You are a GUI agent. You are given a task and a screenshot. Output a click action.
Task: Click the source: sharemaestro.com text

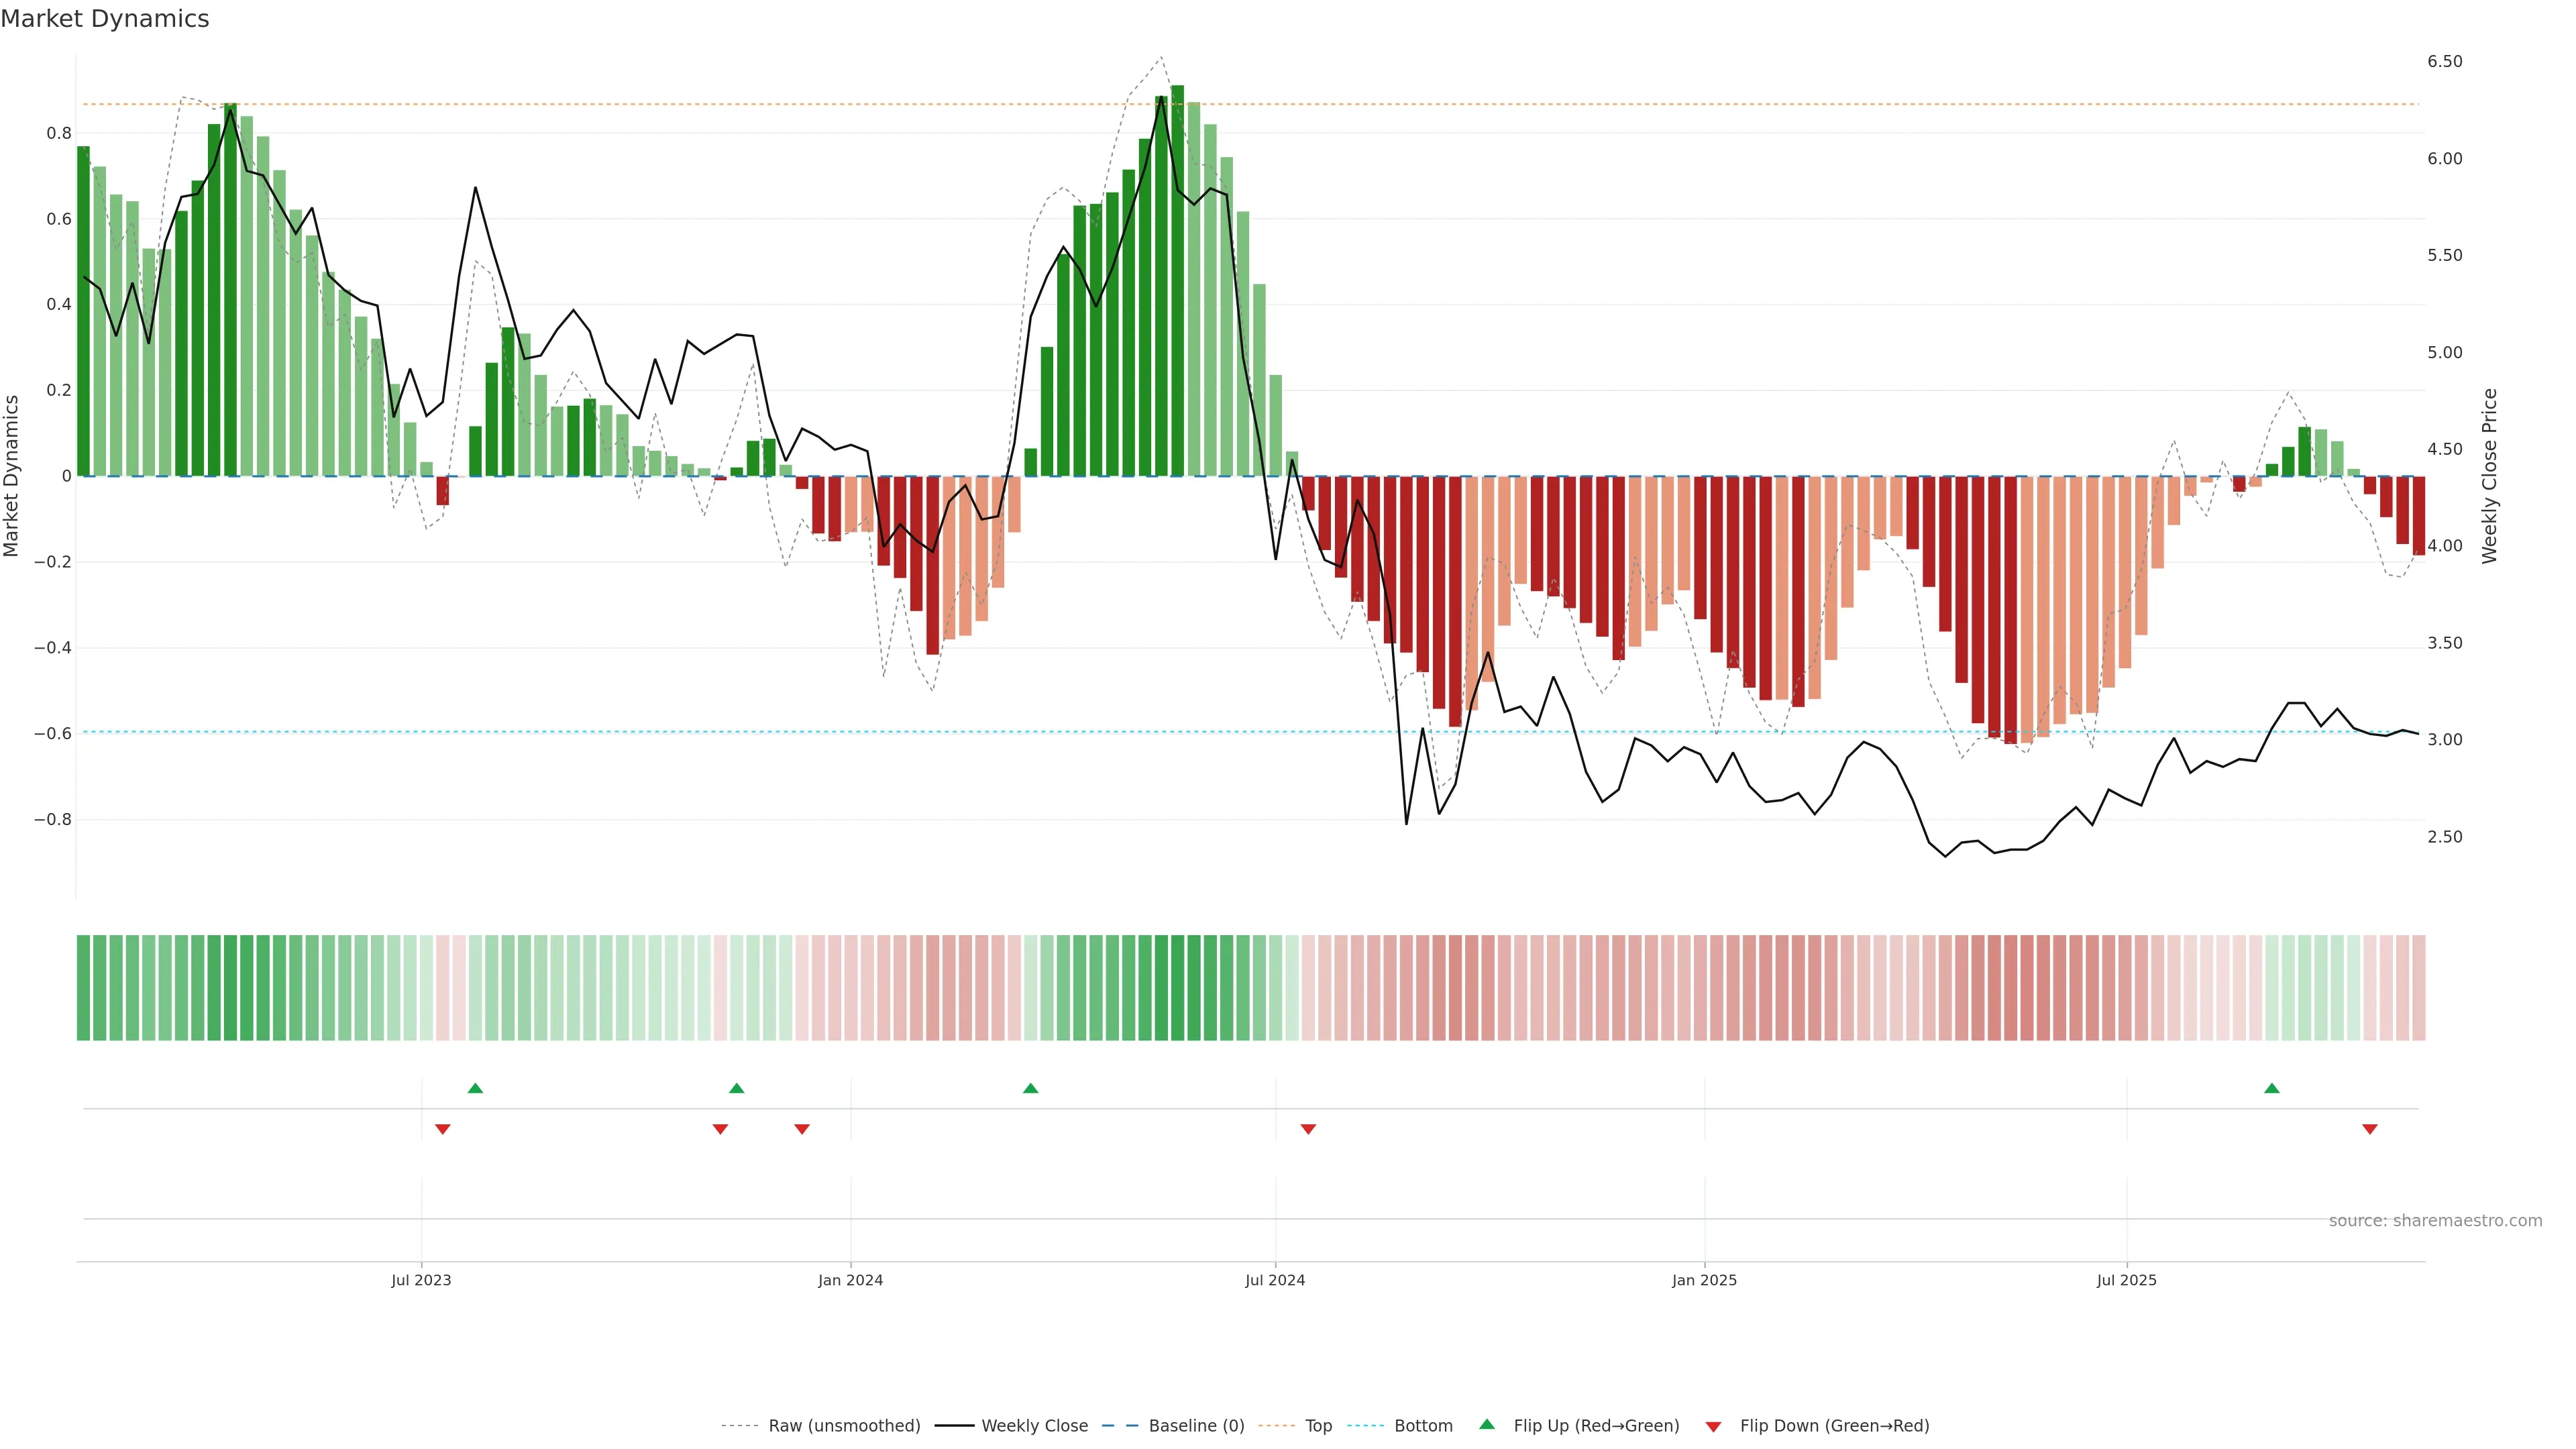(x=2435, y=1221)
